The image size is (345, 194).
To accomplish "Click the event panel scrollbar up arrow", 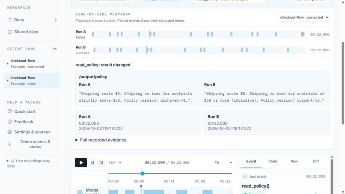I will [x=332, y=157].
